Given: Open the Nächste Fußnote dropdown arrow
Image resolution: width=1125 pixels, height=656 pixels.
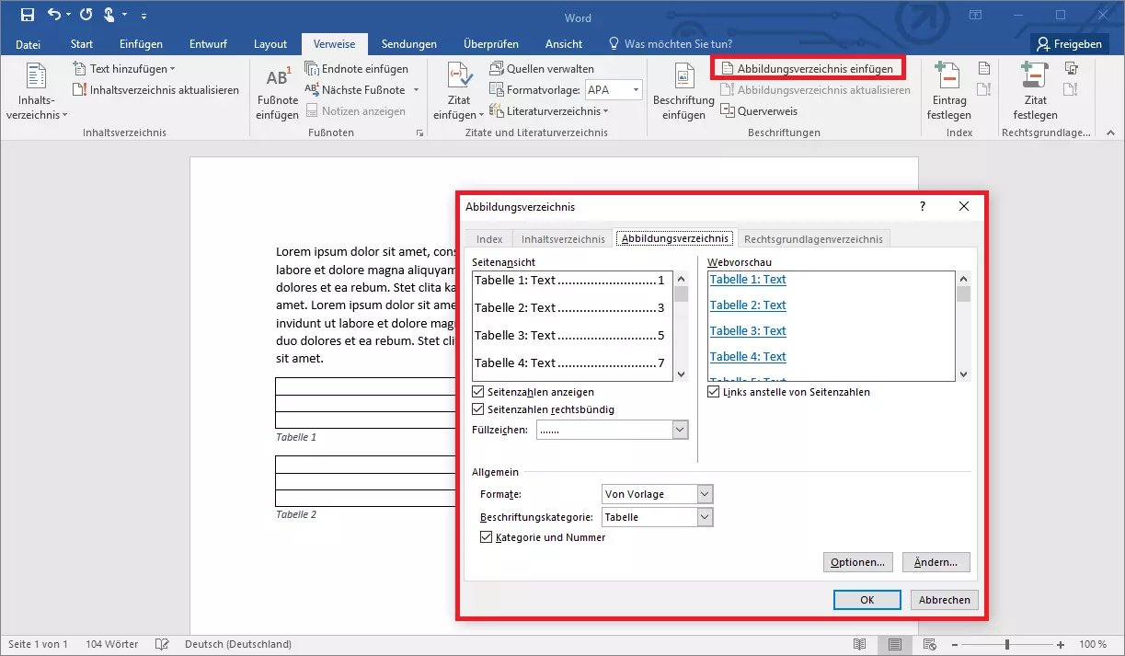Looking at the screenshot, I should (416, 90).
